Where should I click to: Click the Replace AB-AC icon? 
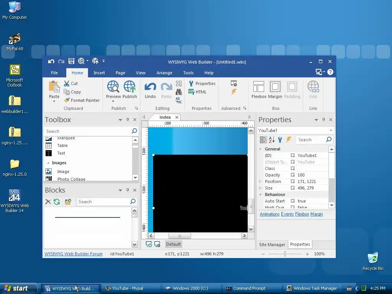(179, 100)
